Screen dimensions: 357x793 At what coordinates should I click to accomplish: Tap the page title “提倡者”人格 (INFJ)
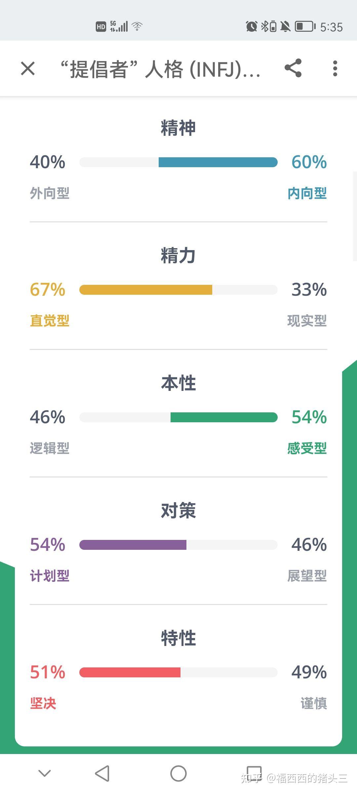[160, 69]
